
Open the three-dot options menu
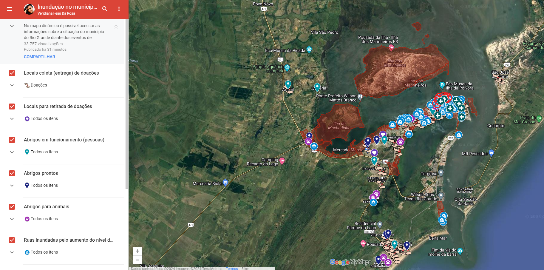pyautogui.click(x=119, y=9)
